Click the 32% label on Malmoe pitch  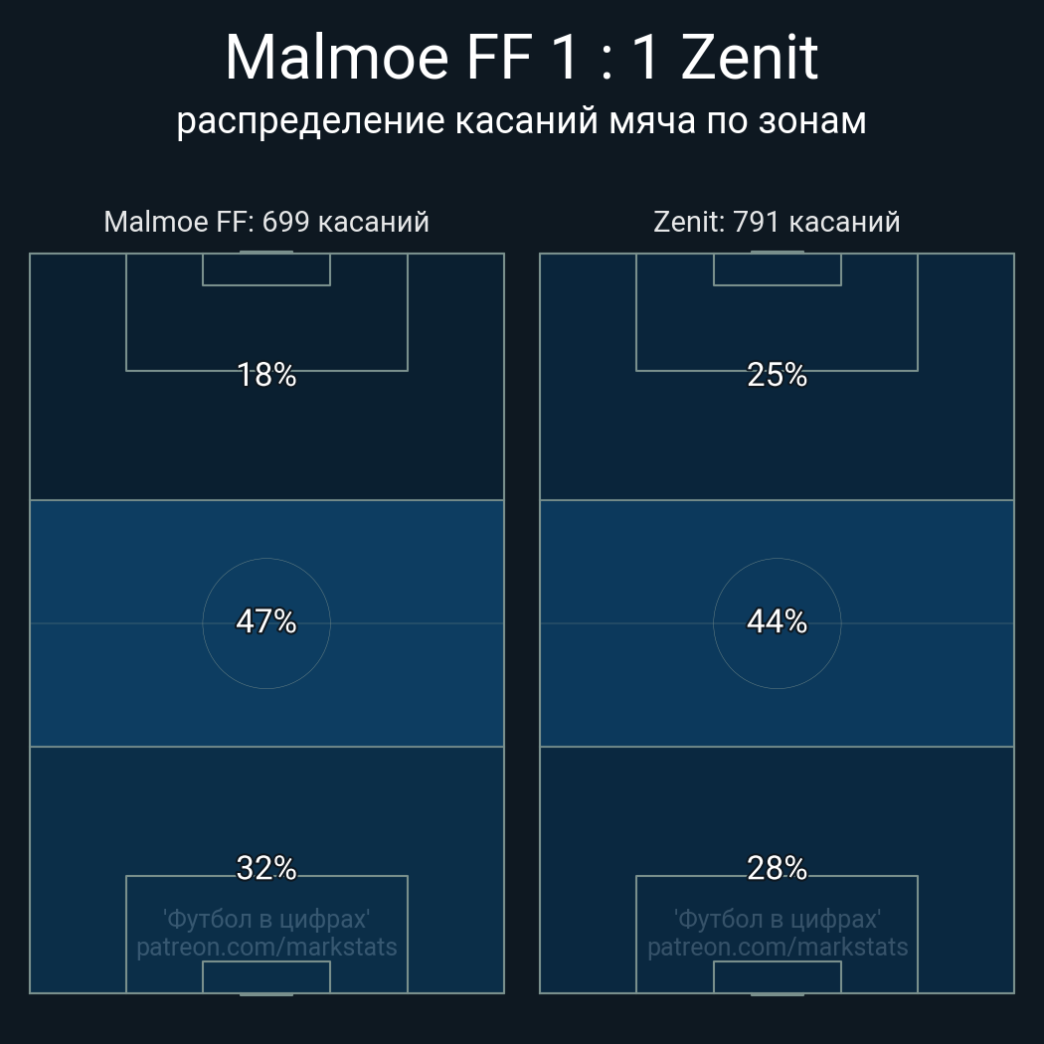(x=266, y=868)
